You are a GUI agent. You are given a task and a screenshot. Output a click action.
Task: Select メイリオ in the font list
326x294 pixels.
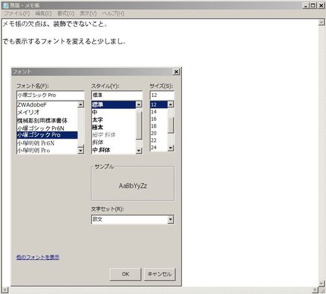[x=47, y=113]
